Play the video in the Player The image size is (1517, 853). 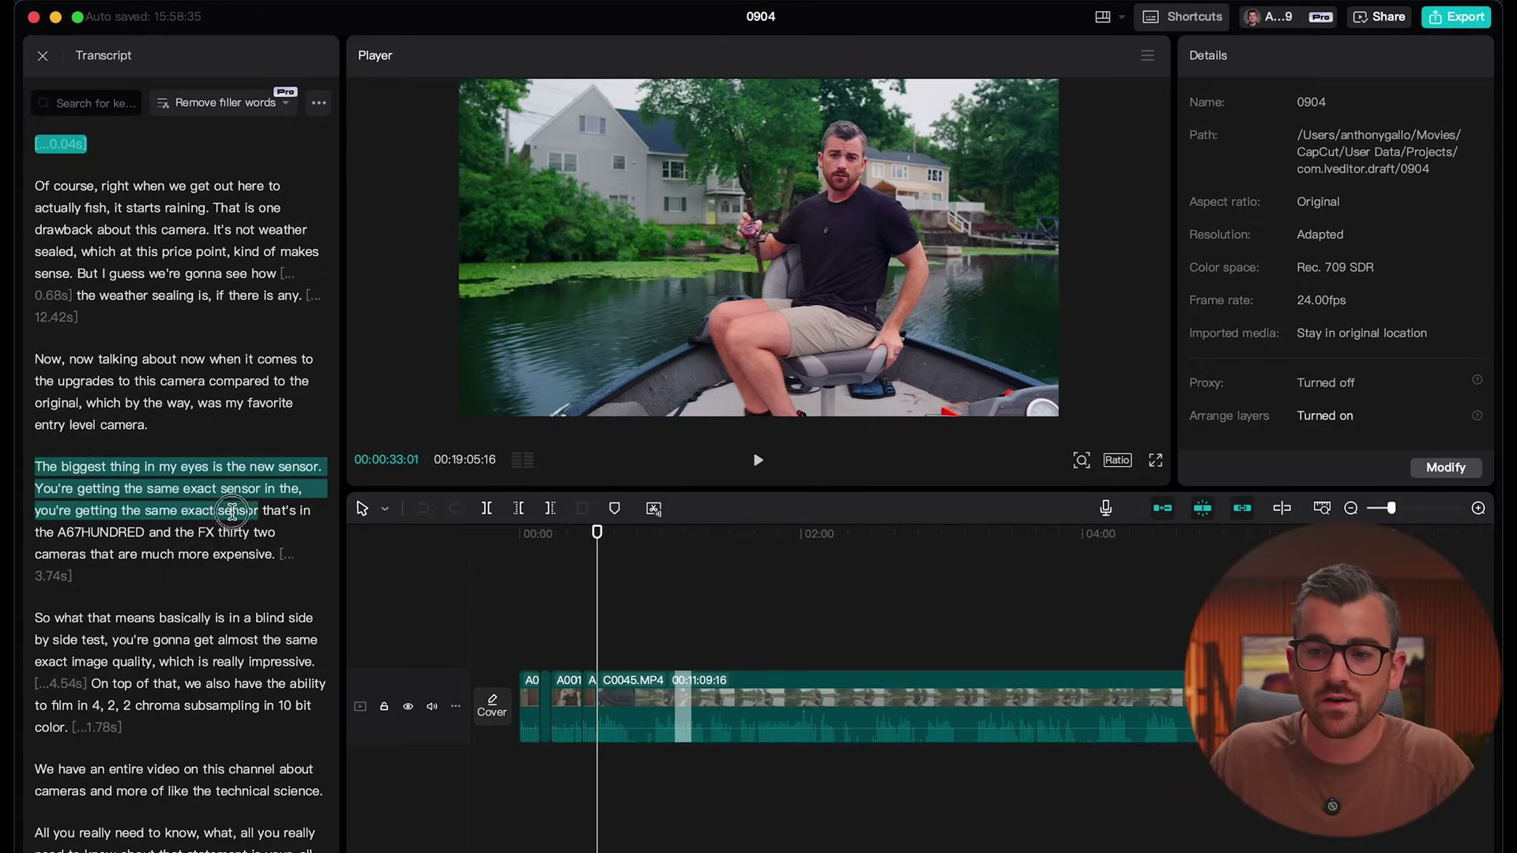758,460
